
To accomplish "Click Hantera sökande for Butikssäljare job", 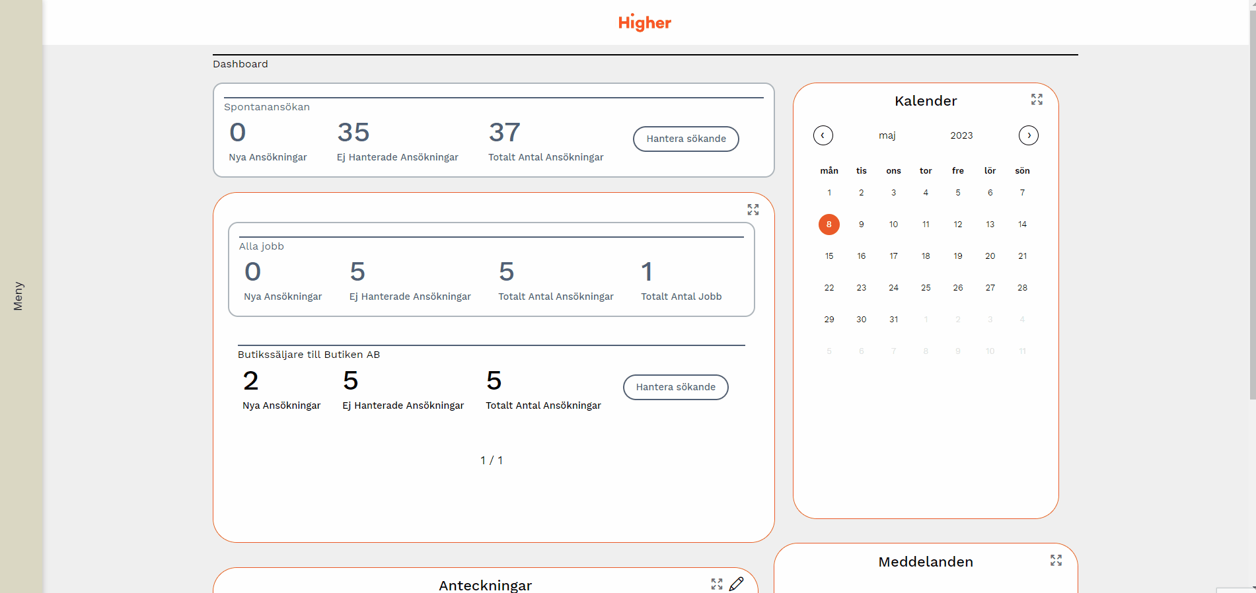I will [x=675, y=387].
